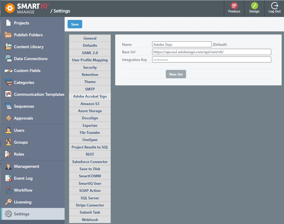284x224 pixels.
Task: Open SMTP settings
Action: point(90,89)
